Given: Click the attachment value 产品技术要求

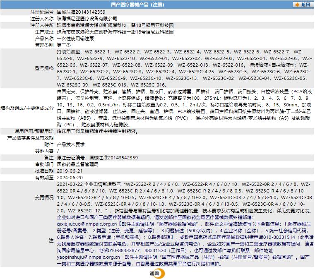Looking at the screenshot, I should tap(71, 144).
